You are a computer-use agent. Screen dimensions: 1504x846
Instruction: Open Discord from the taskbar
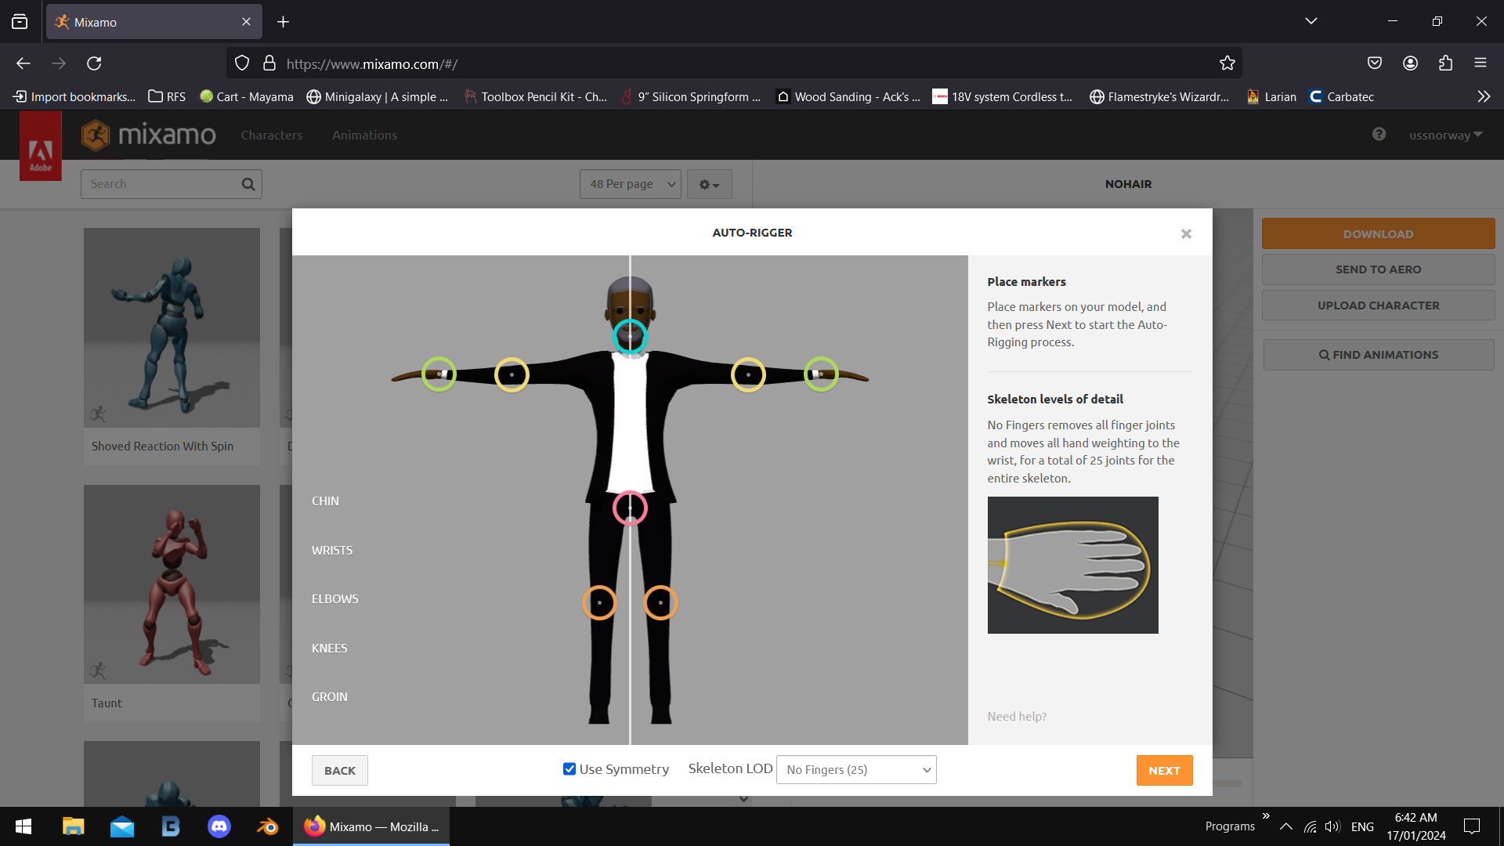click(x=219, y=826)
